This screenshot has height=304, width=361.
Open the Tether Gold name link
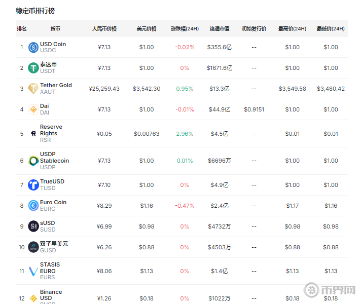56,85
